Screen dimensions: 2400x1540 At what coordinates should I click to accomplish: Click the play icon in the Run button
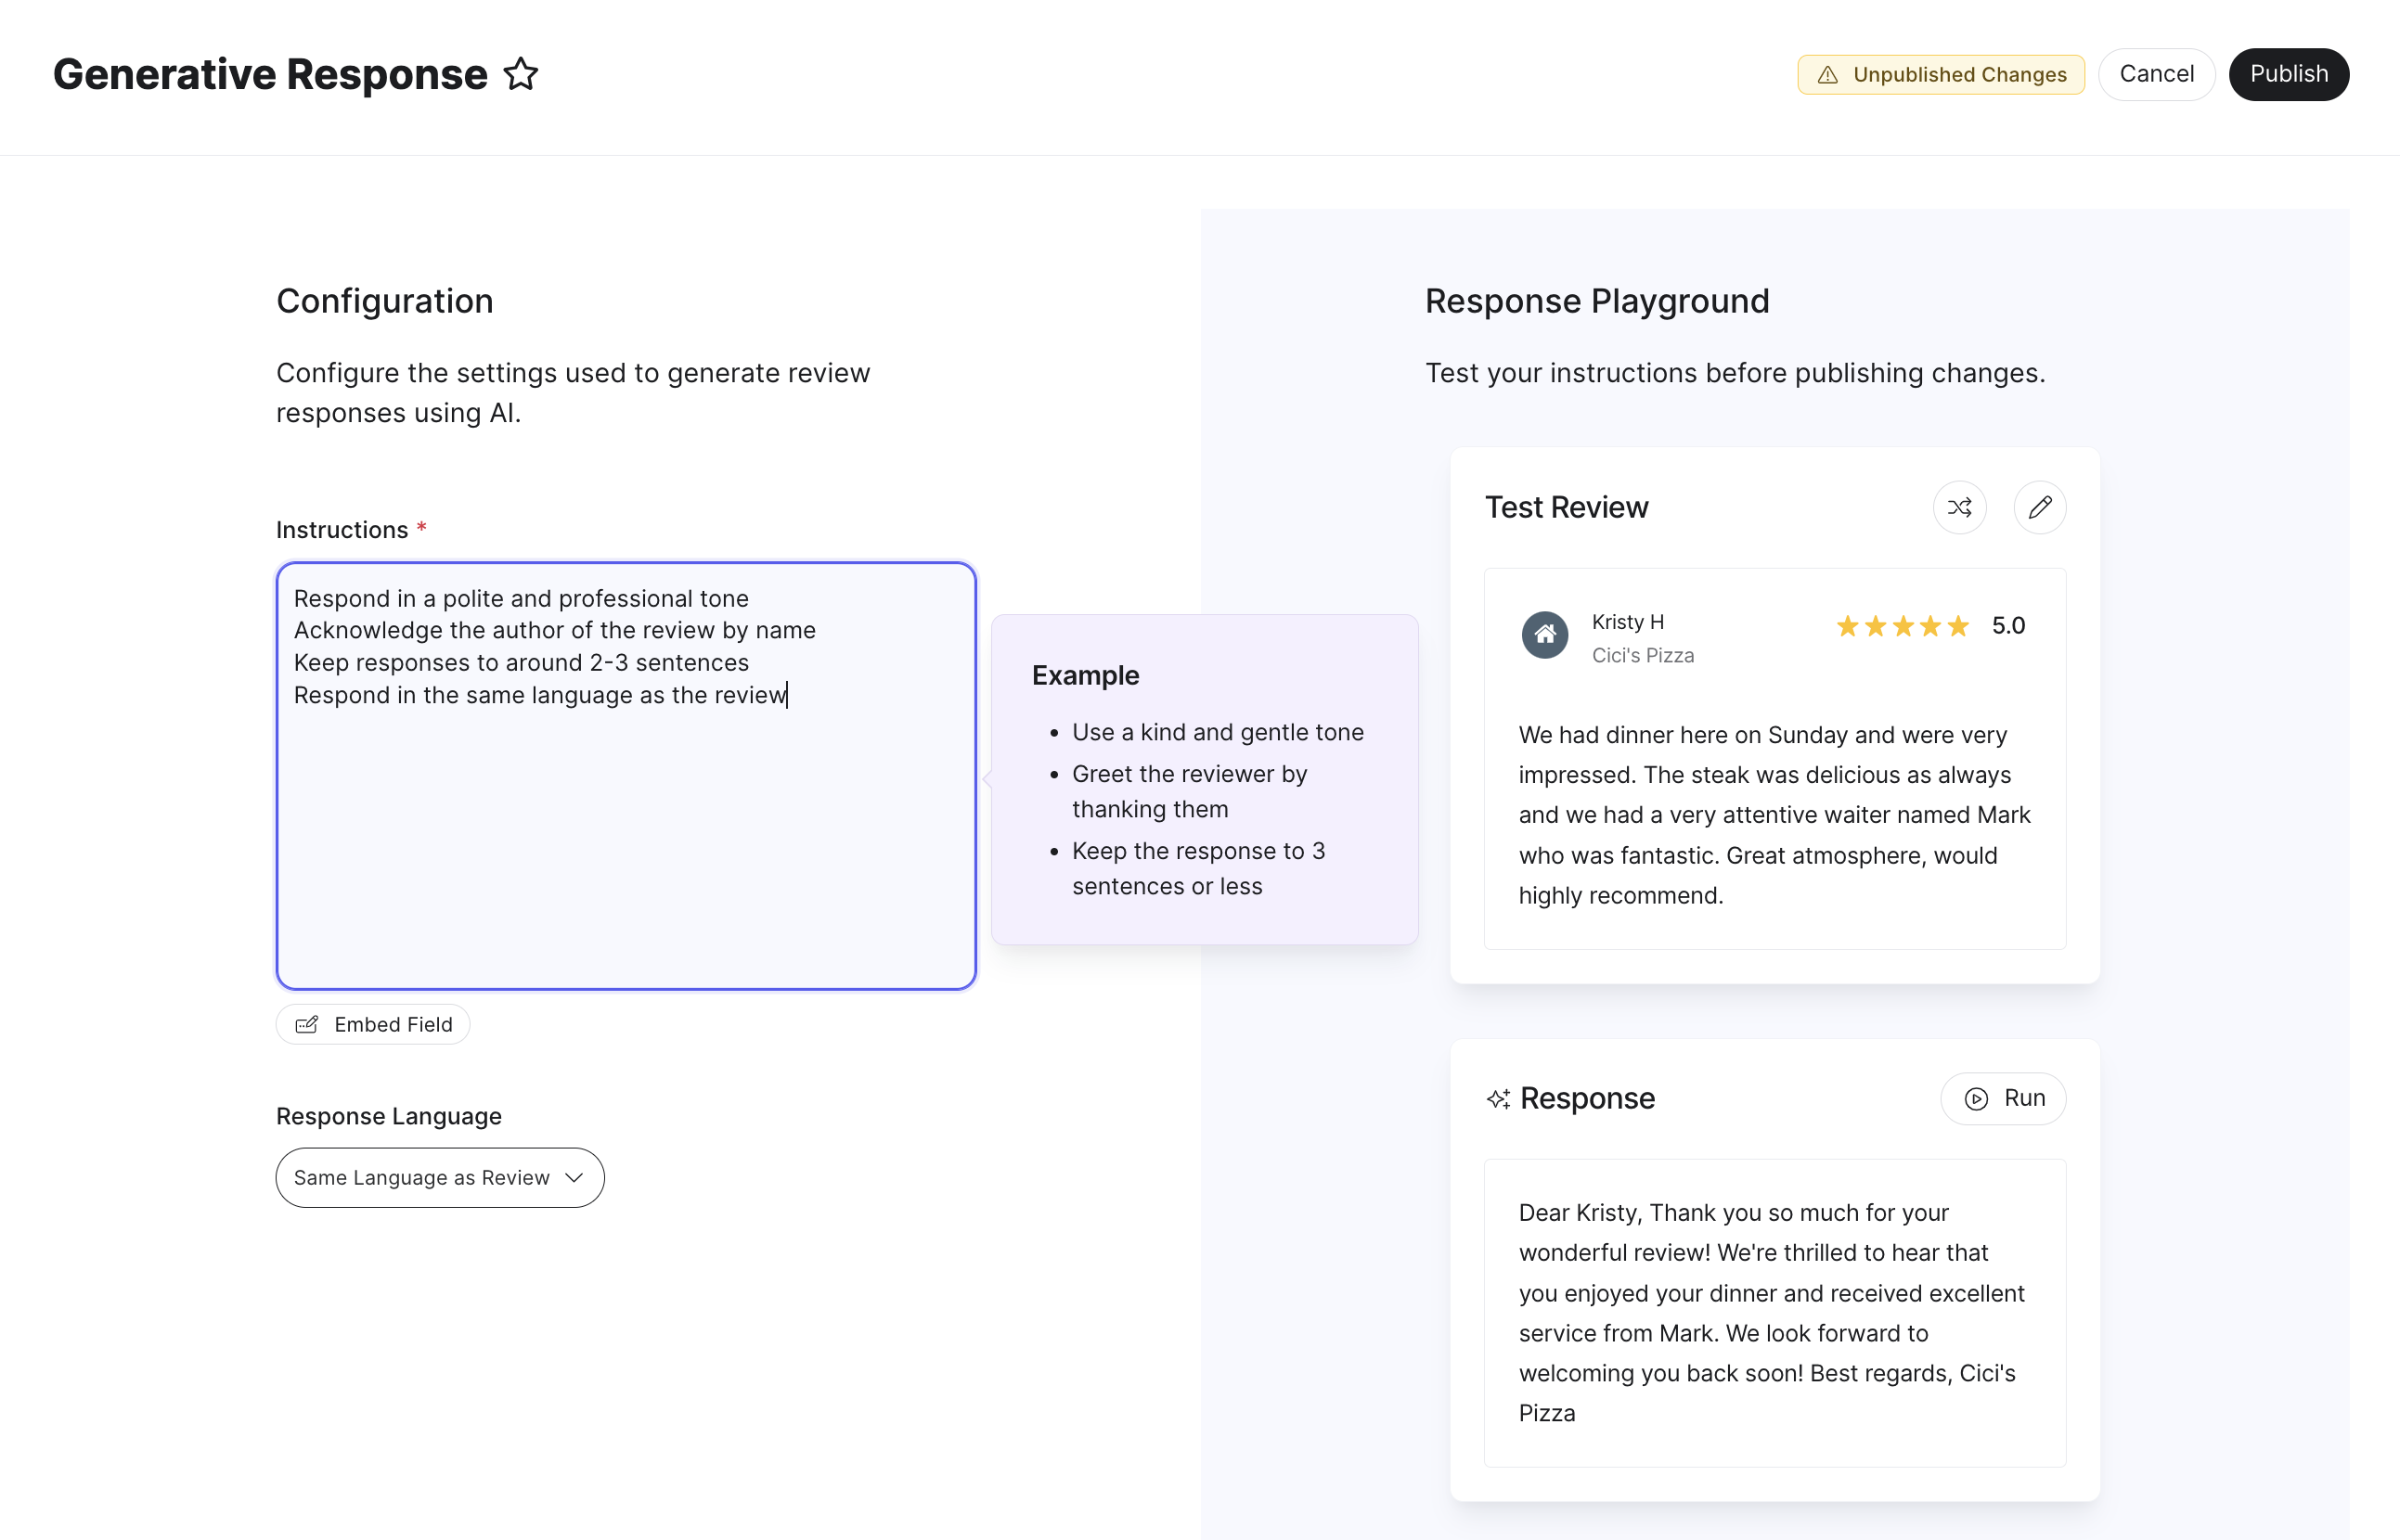tap(1976, 1098)
